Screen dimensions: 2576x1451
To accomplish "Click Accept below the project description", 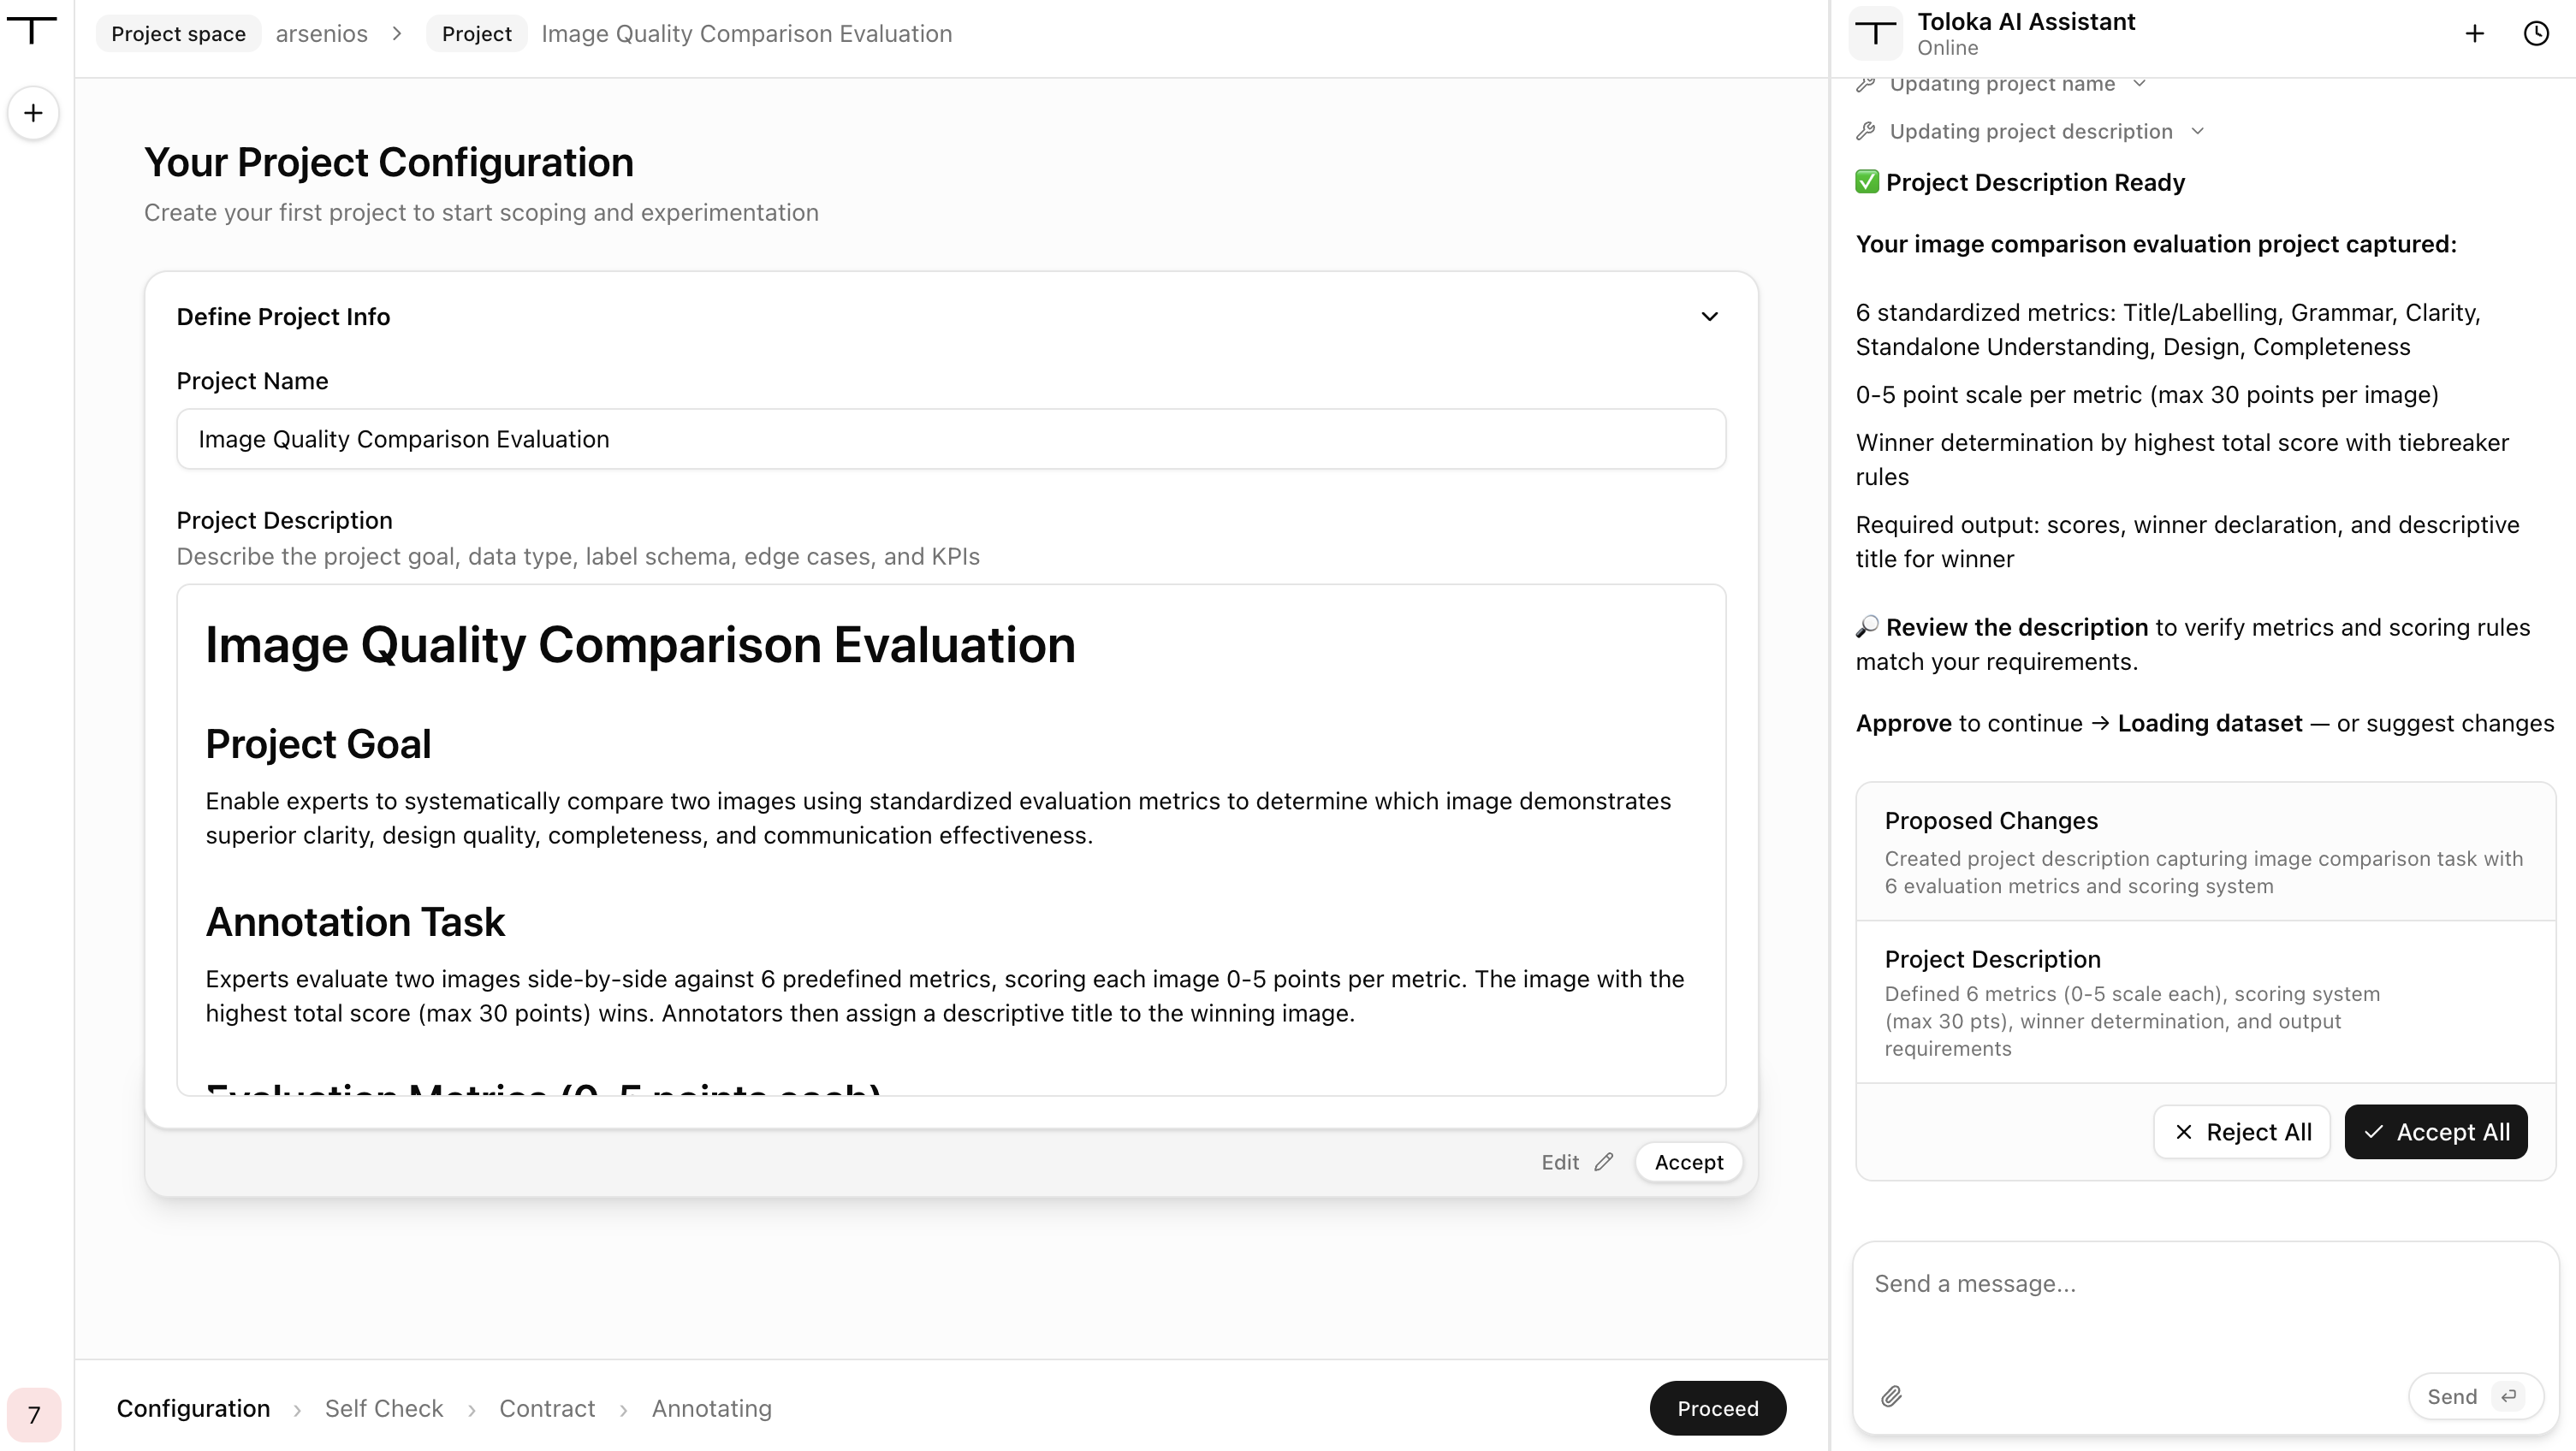I will [1688, 1162].
